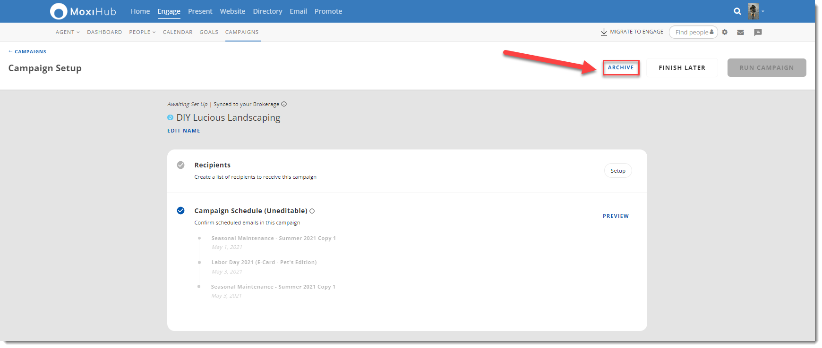822x348 pixels.
Task: Click Edit Name link
Action: (184, 131)
